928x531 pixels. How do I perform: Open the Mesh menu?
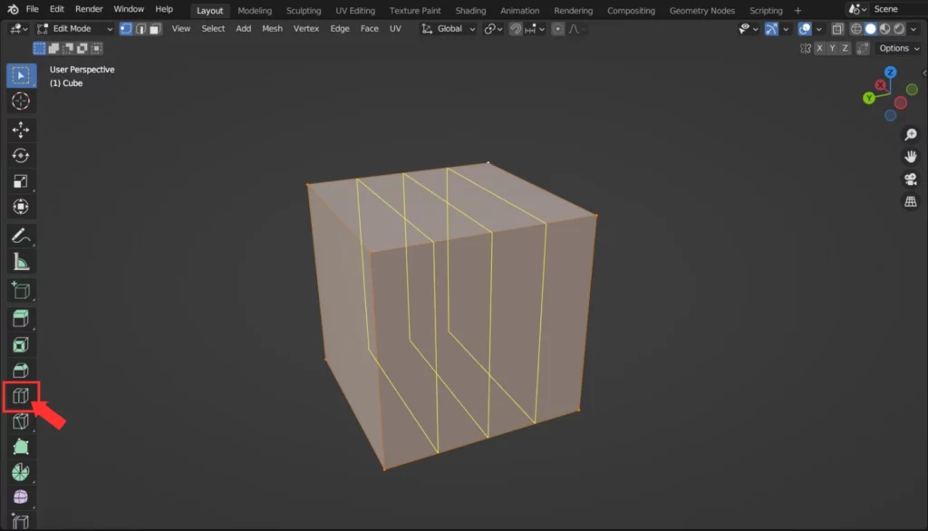click(x=272, y=29)
